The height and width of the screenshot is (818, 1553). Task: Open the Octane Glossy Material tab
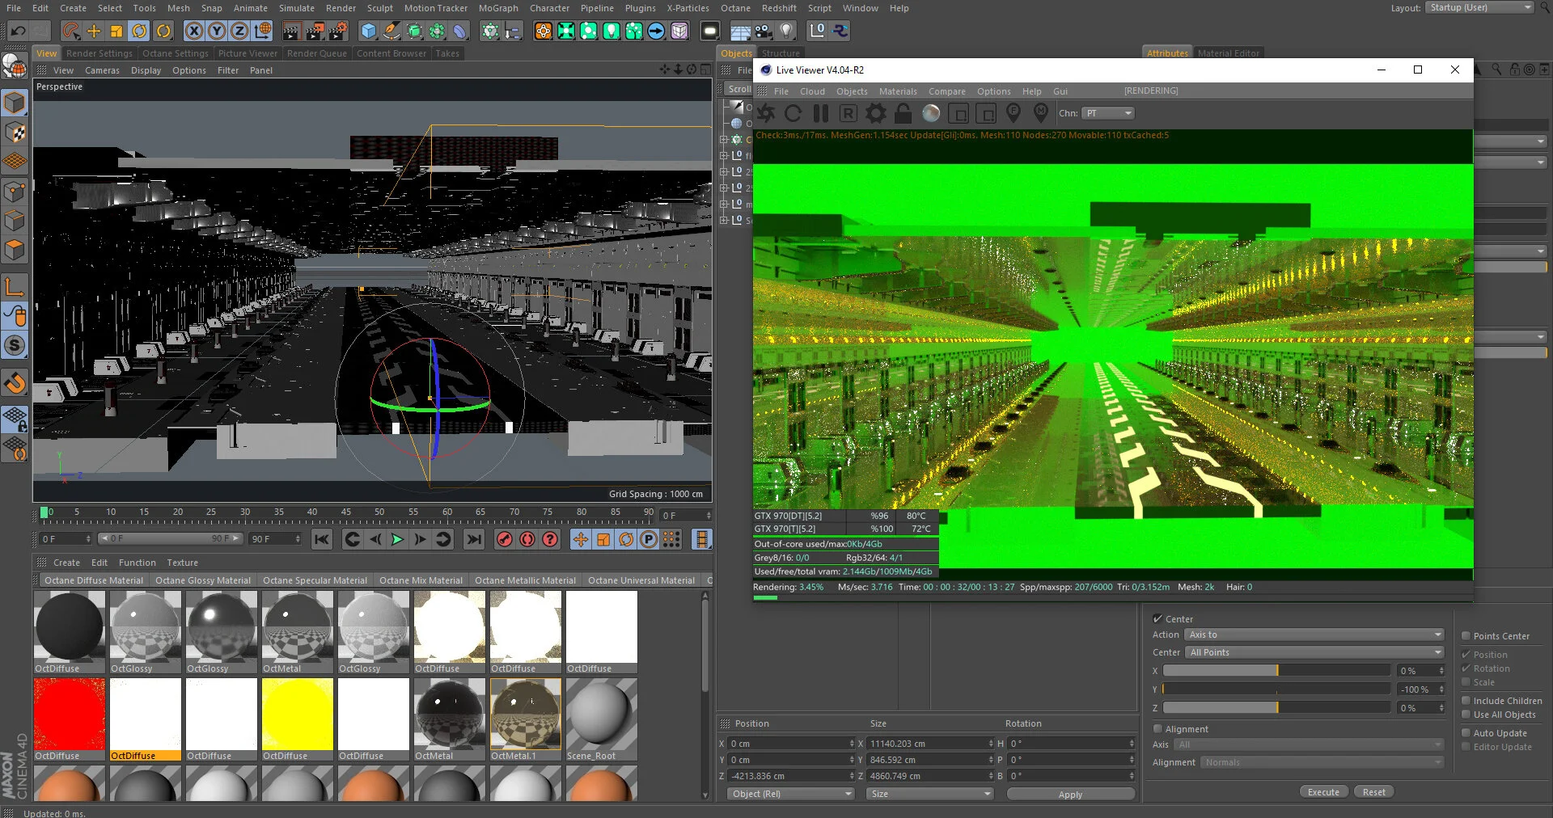[203, 580]
